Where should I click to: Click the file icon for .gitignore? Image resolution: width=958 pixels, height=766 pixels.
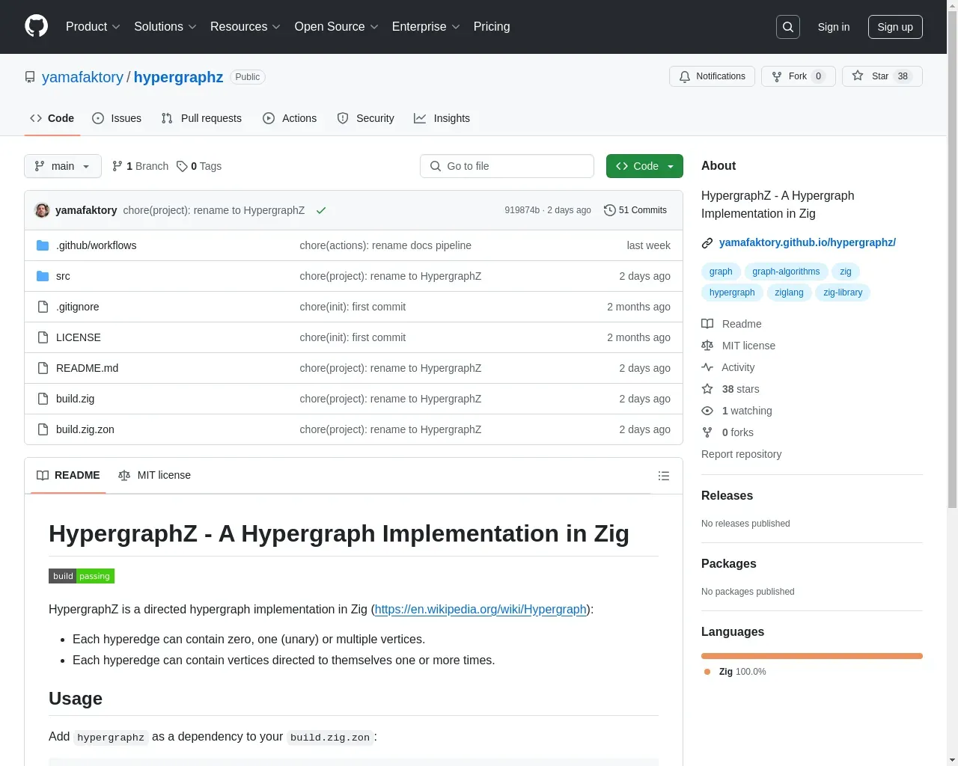click(43, 307)
